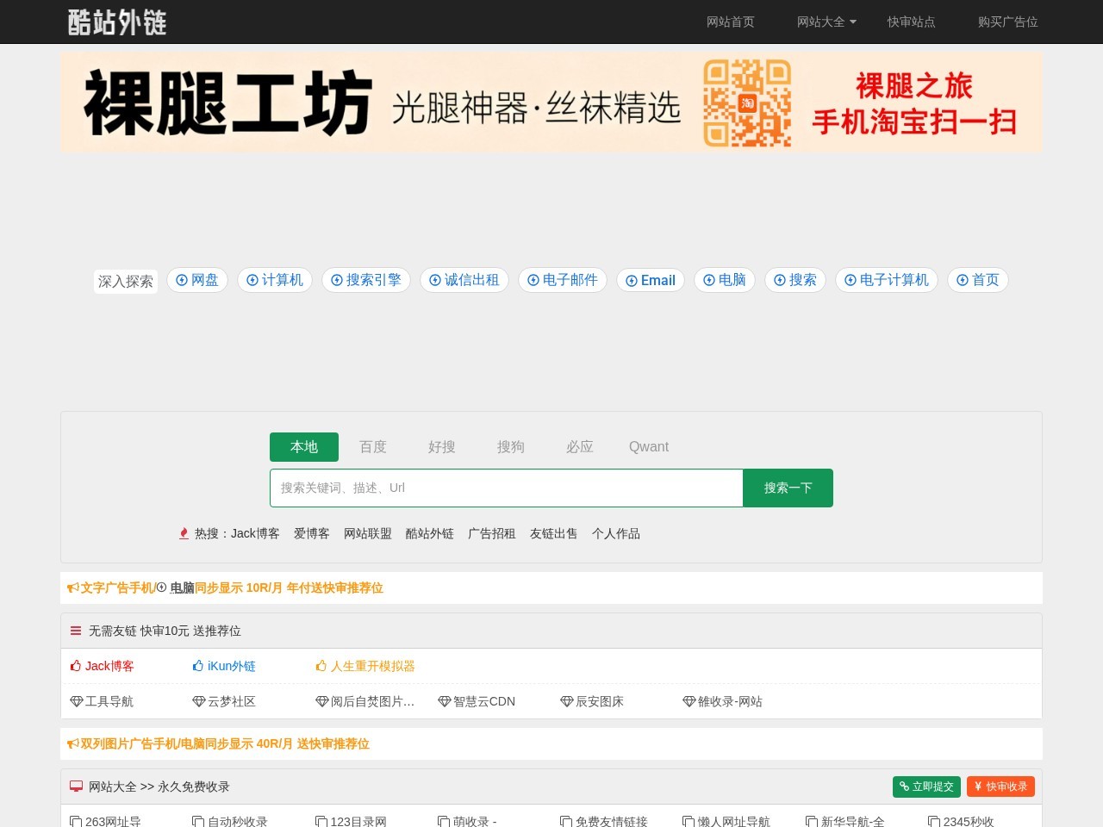This screenshot has height=827, width=1103.
Task: Click the monitor icon beside 网站大全
Action: [76, 786]
